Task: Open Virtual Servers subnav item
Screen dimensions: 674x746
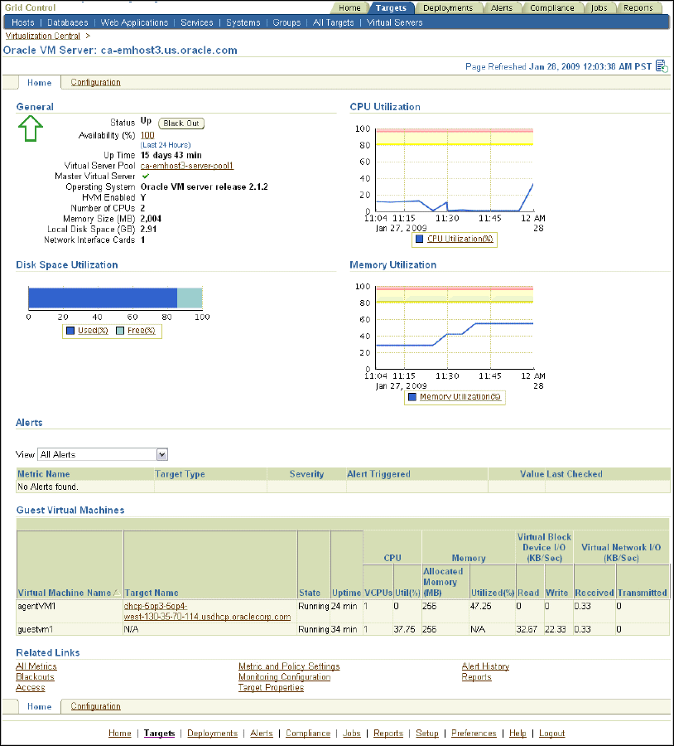Action: (x=394, y=22)
